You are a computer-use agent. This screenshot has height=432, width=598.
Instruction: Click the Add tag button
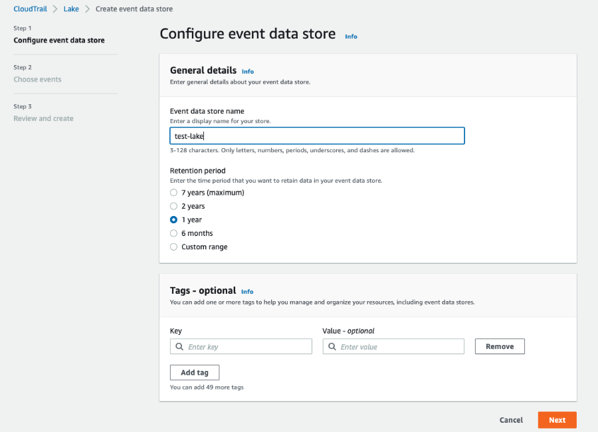coord(195,372)
